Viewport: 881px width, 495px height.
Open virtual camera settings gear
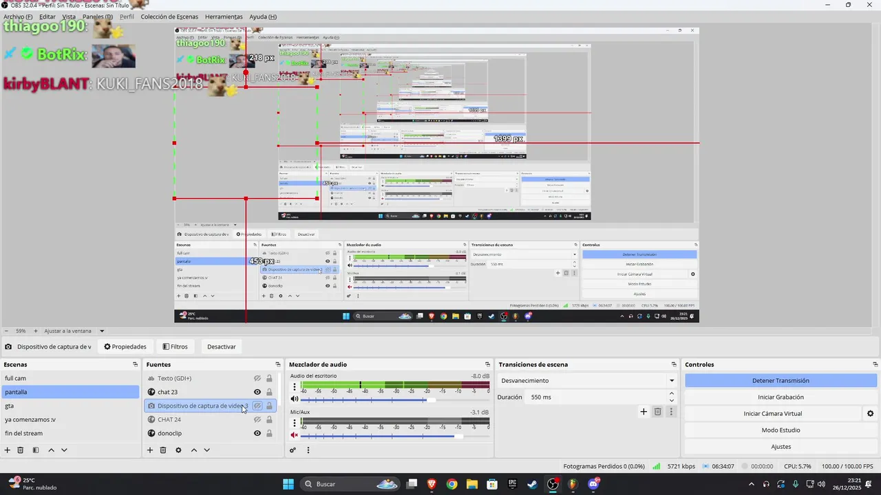(870, 414)
